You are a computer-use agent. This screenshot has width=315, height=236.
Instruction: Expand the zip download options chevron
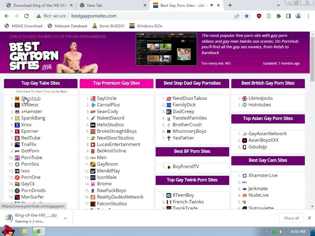[x=66, y=218]
